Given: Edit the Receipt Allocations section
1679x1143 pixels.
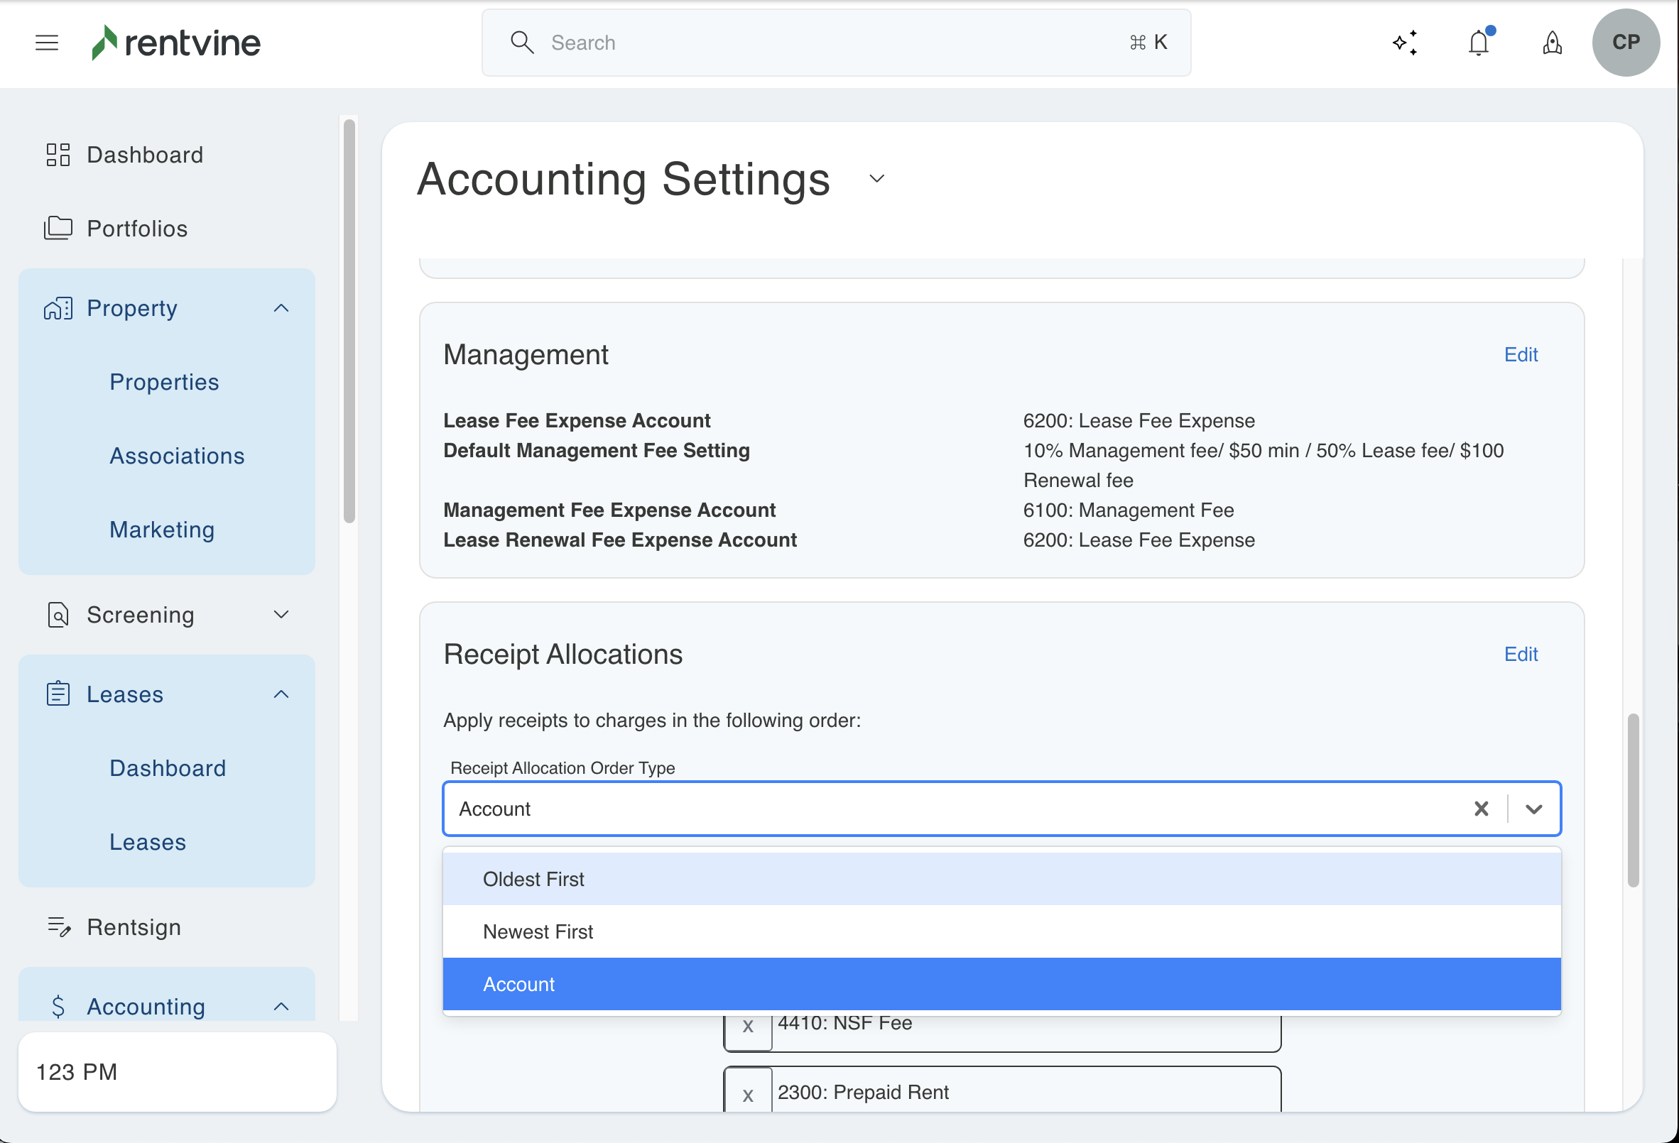Looking at the screenshot, I should click(1521, 654).
